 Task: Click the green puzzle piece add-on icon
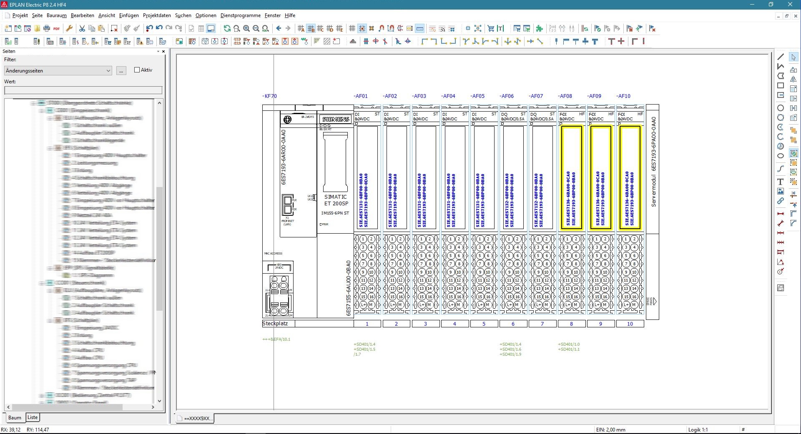point(540,28)
